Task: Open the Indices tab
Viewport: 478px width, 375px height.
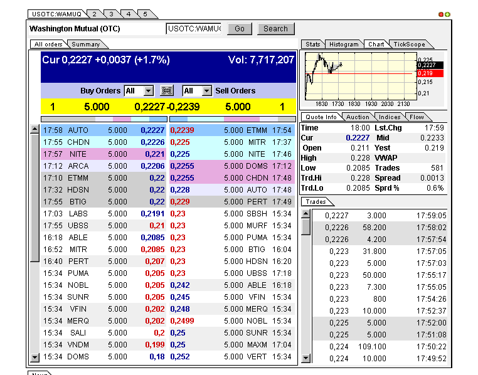Action: (x=390, y=117)
